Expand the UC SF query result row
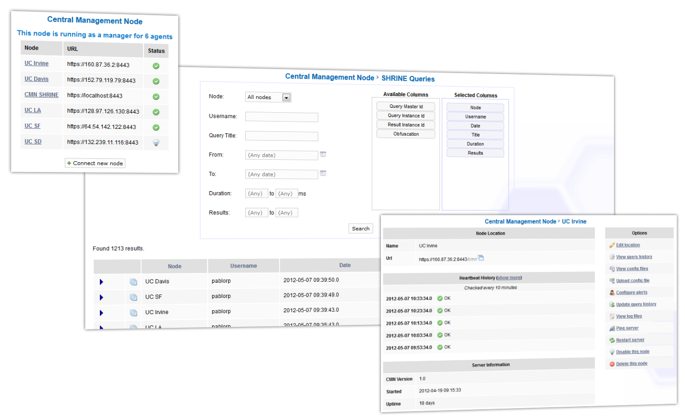The width and height of the screenshot is (685, 420). [x=101, y=297]
